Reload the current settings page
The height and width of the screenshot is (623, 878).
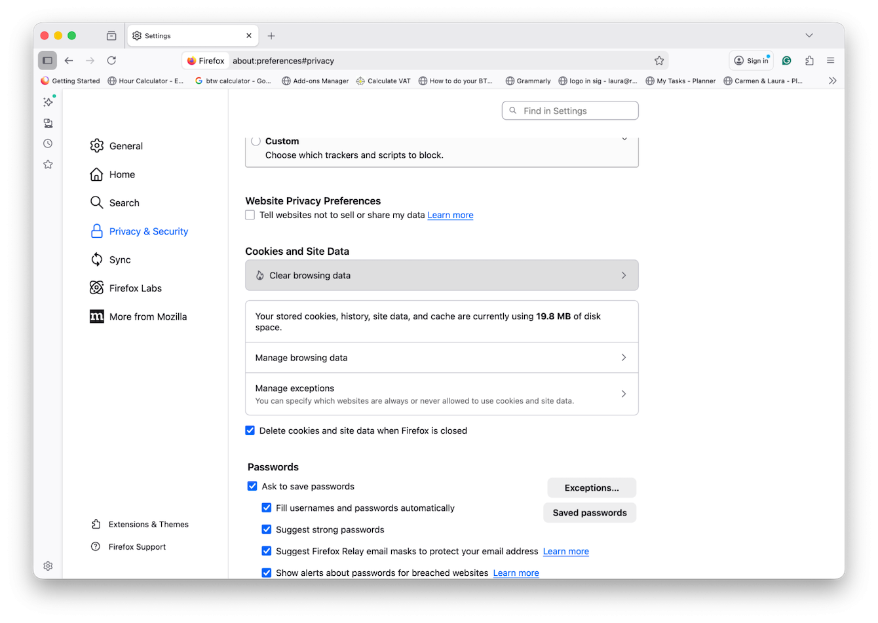[x=111, y=60]
